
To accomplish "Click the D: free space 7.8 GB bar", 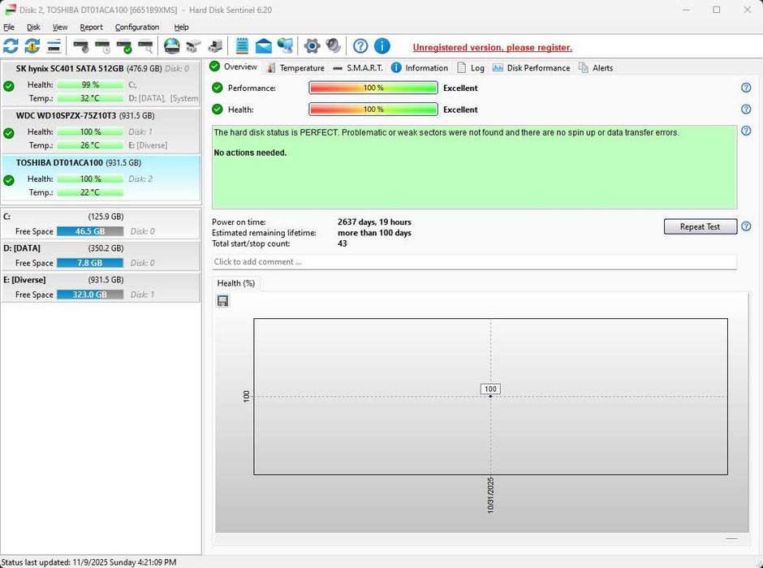I will click(90, 263).
